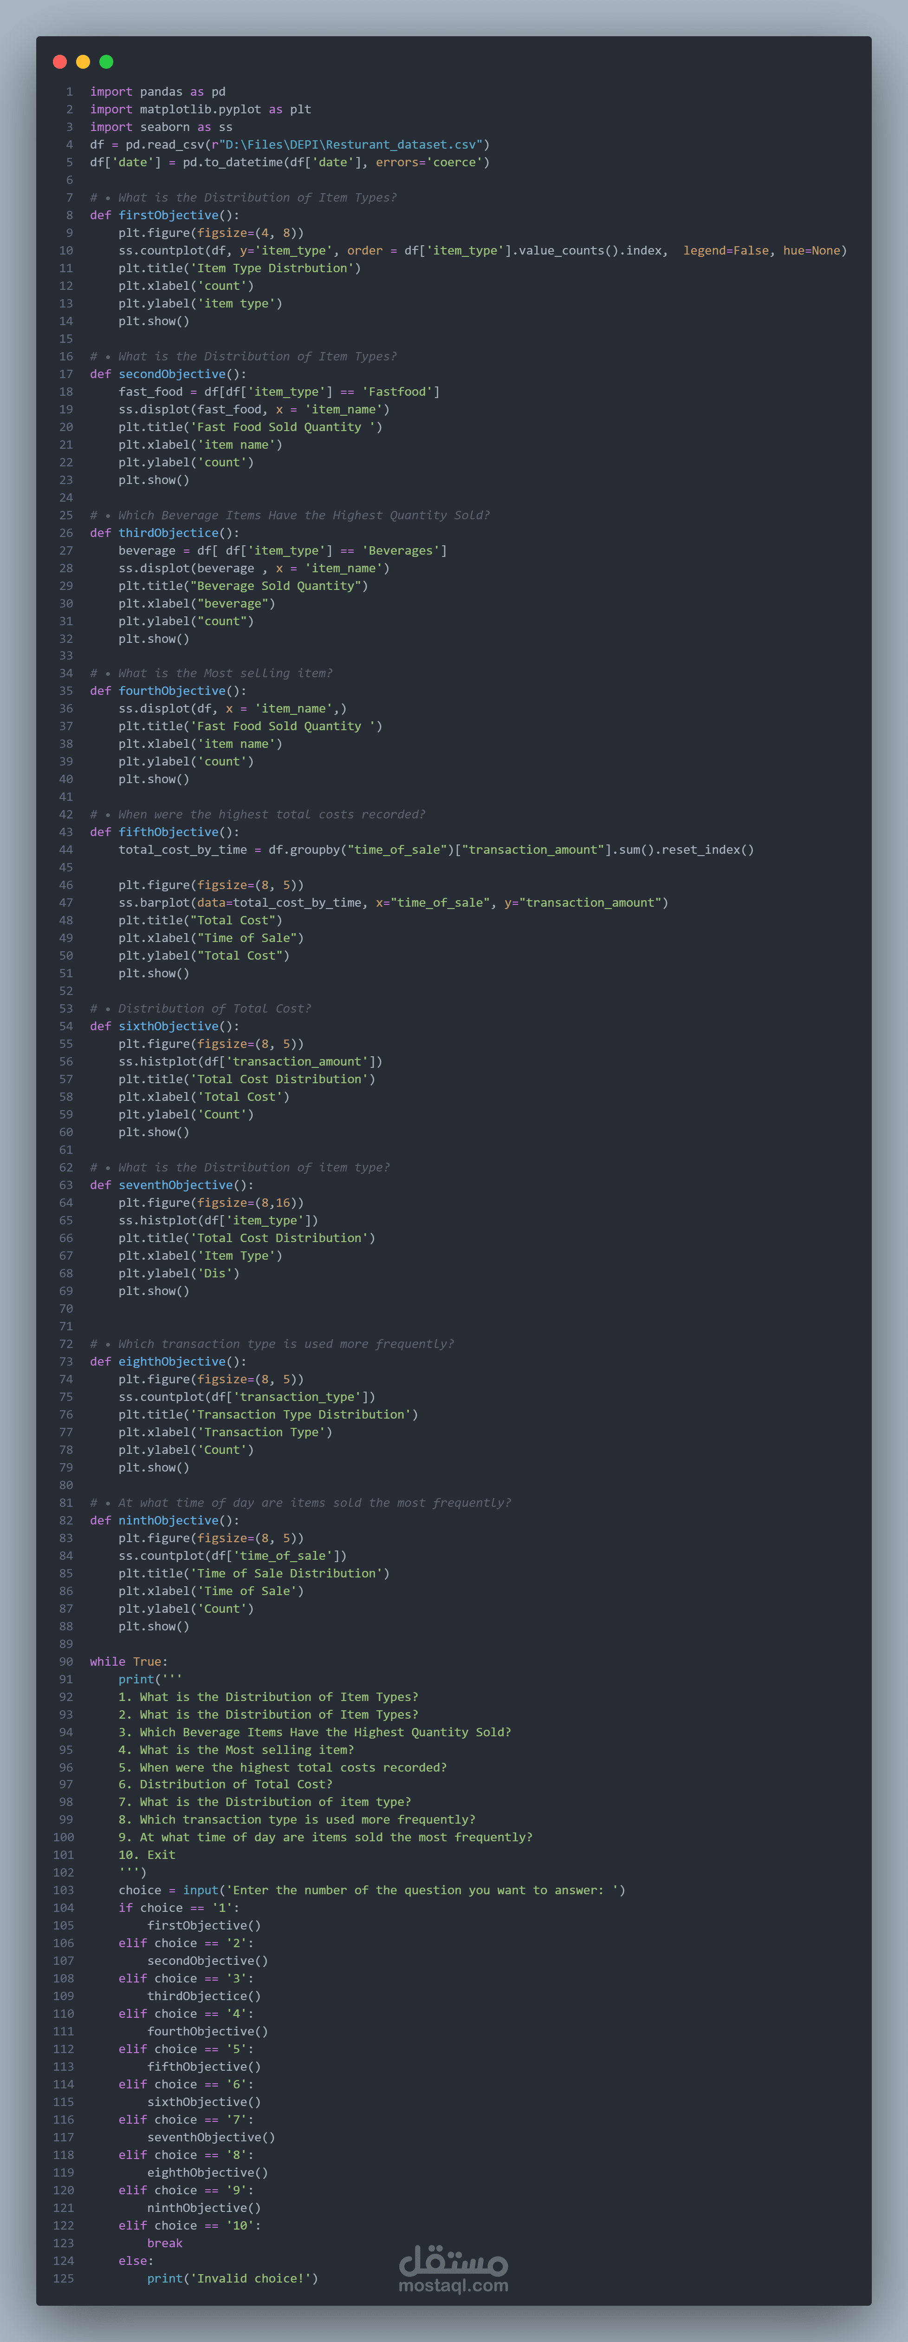Click the yellow minimize dot
The image size is (908, 2342).
(x=83, y=62)
